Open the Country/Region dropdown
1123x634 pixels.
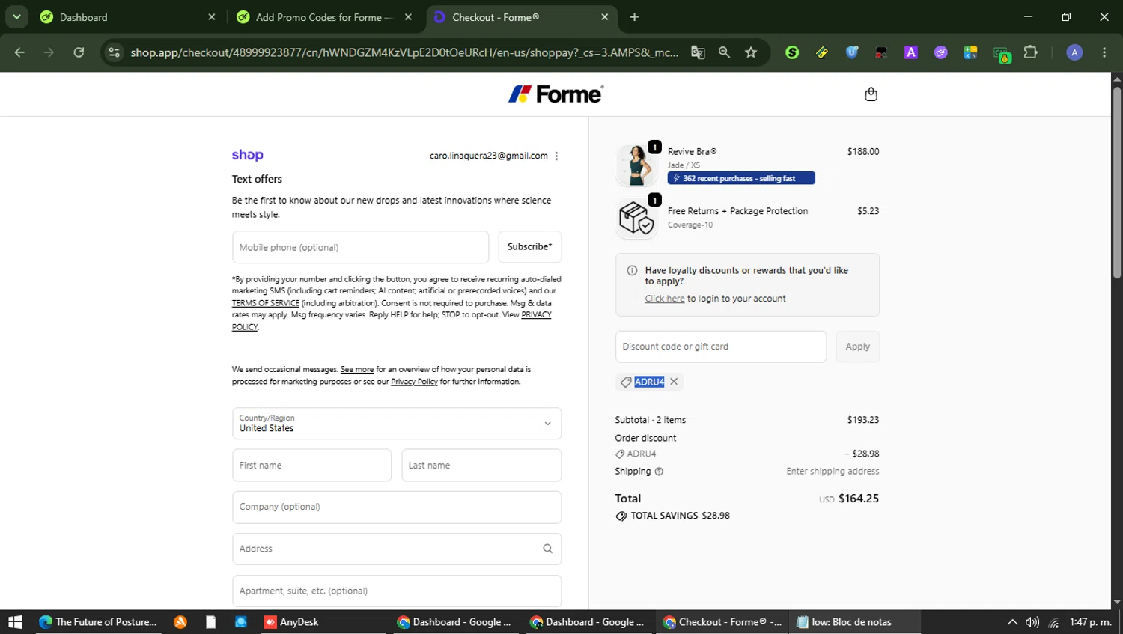pyautogui.click(x=397, y=424)
